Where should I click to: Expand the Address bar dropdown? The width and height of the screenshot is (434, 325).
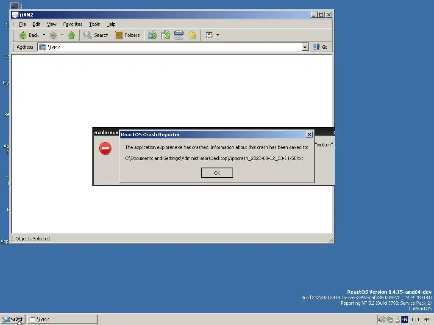[305, 47]
